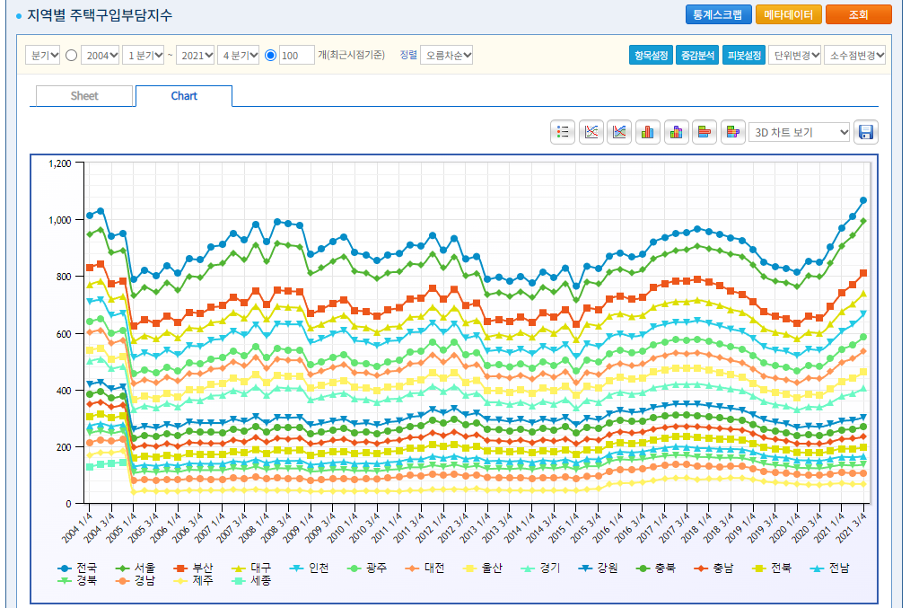The image size is (919, 608).
Task: Toggle the 강원 series in the legend
Action: 599,568
